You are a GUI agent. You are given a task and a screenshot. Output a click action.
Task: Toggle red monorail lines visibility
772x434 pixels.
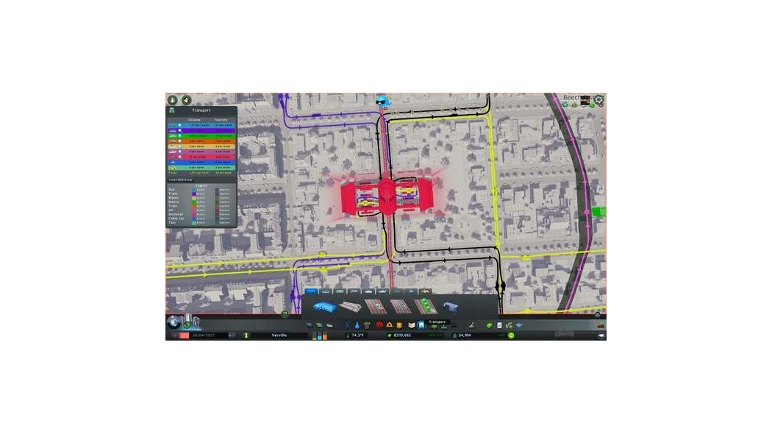point(179,157)
